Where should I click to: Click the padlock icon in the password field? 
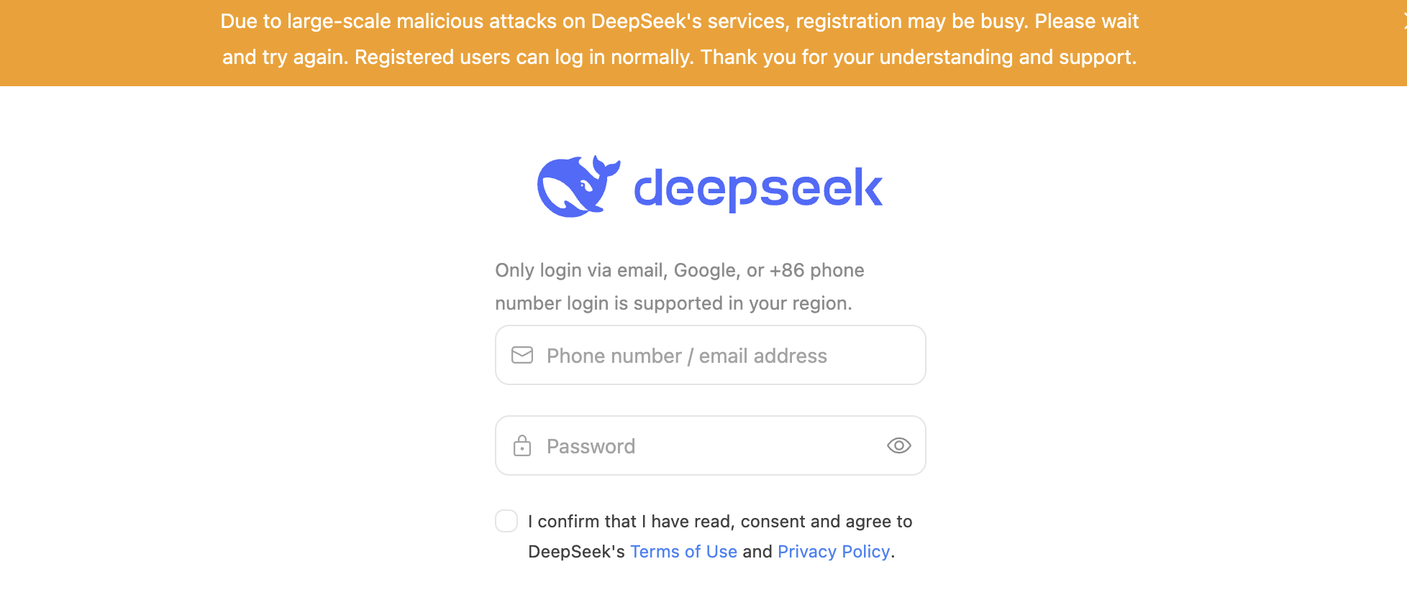[522, 445]
